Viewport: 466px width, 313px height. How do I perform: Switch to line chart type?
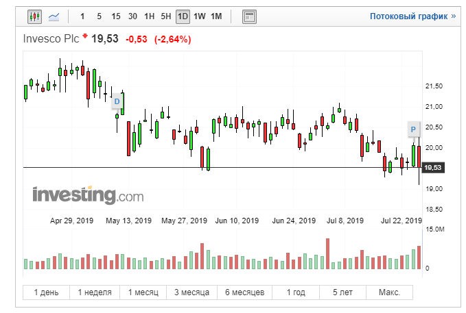pyautogui.click(x=54, y=16)
